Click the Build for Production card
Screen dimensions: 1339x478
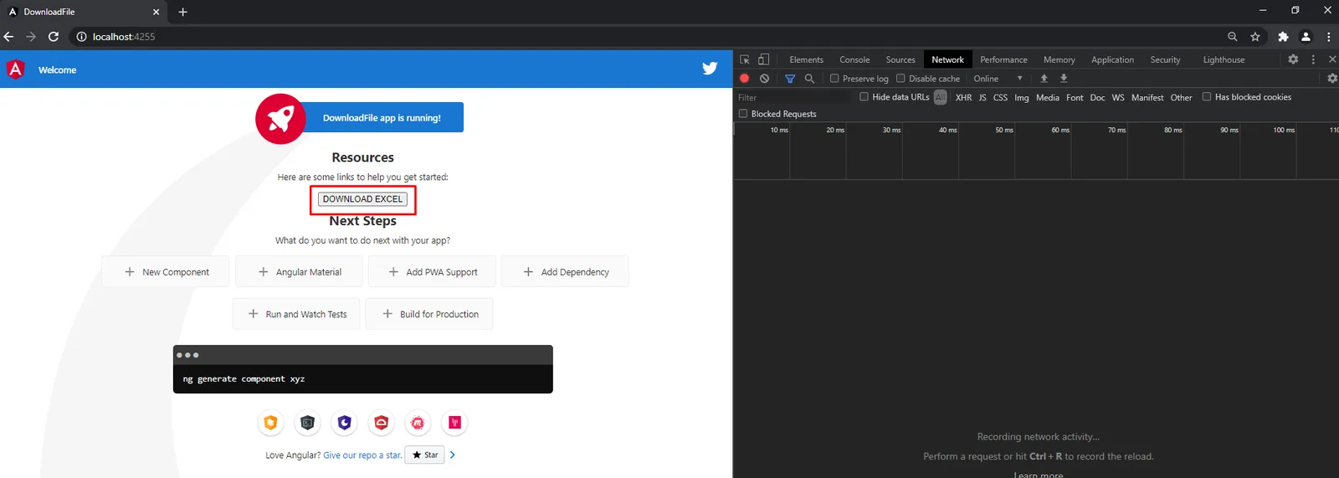(x=429, y=314)
